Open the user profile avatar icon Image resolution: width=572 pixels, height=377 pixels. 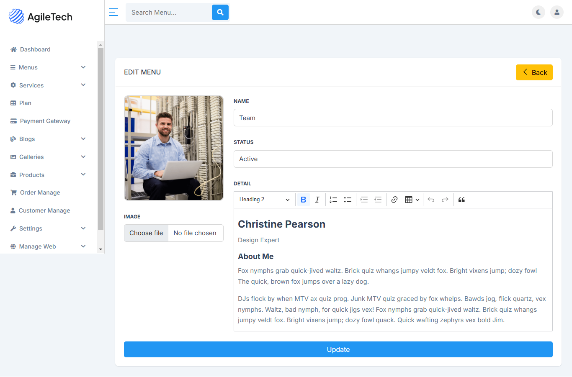[557, 12]
